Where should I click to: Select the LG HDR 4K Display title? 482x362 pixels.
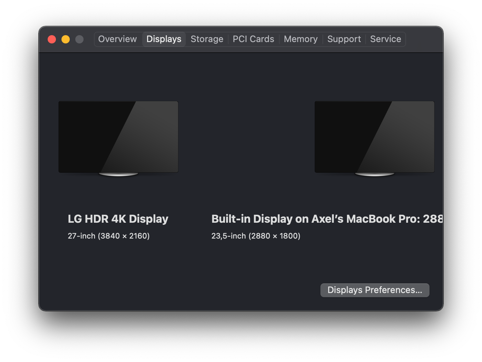click(118, 219)
